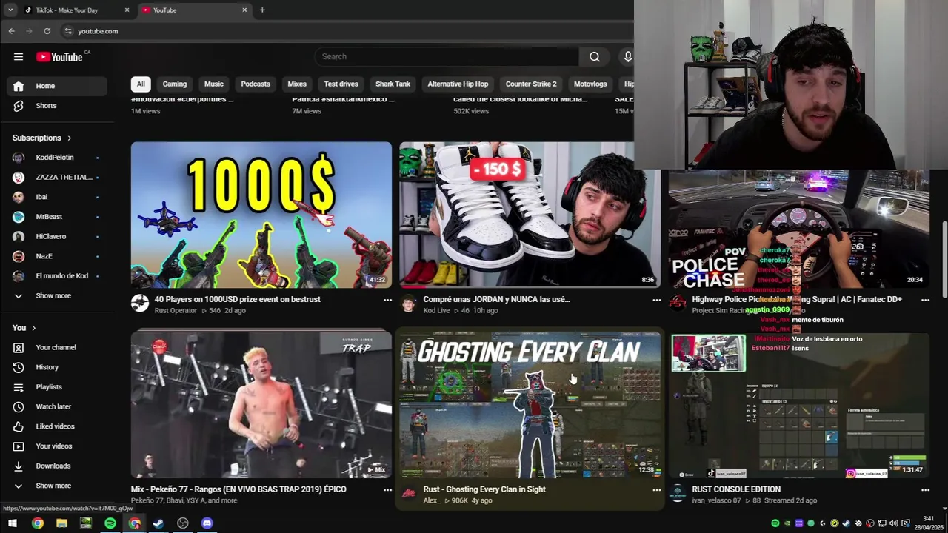Open Shorts from the sidebar
Image resolution: width=948 pixels, height=533 pixels.
[x=58, y=106]
